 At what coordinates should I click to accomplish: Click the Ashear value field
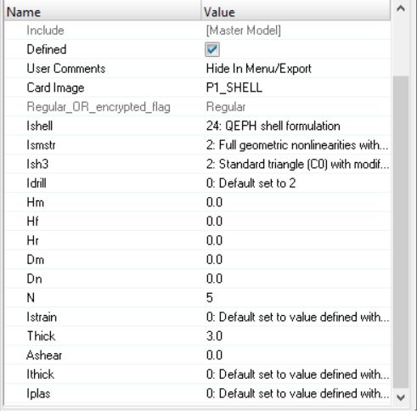pyautogui.click(x=296, y=355)
